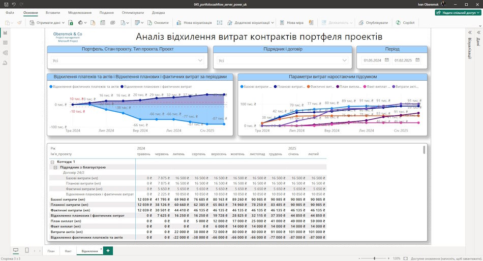The width and height of the screenshot is (483, 261).
Task: Click the OneLake data hub icon
Action: [x=80, y=22]
